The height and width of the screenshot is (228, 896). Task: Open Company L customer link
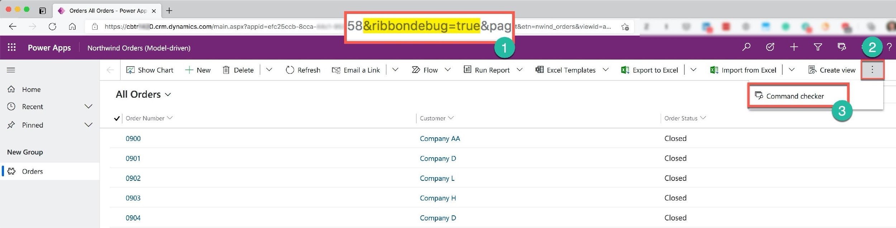point(437,178)
